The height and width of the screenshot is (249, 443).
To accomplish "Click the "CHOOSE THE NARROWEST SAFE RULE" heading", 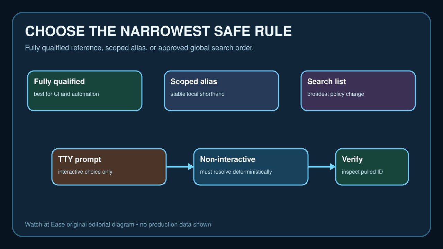I will (158, 31).
